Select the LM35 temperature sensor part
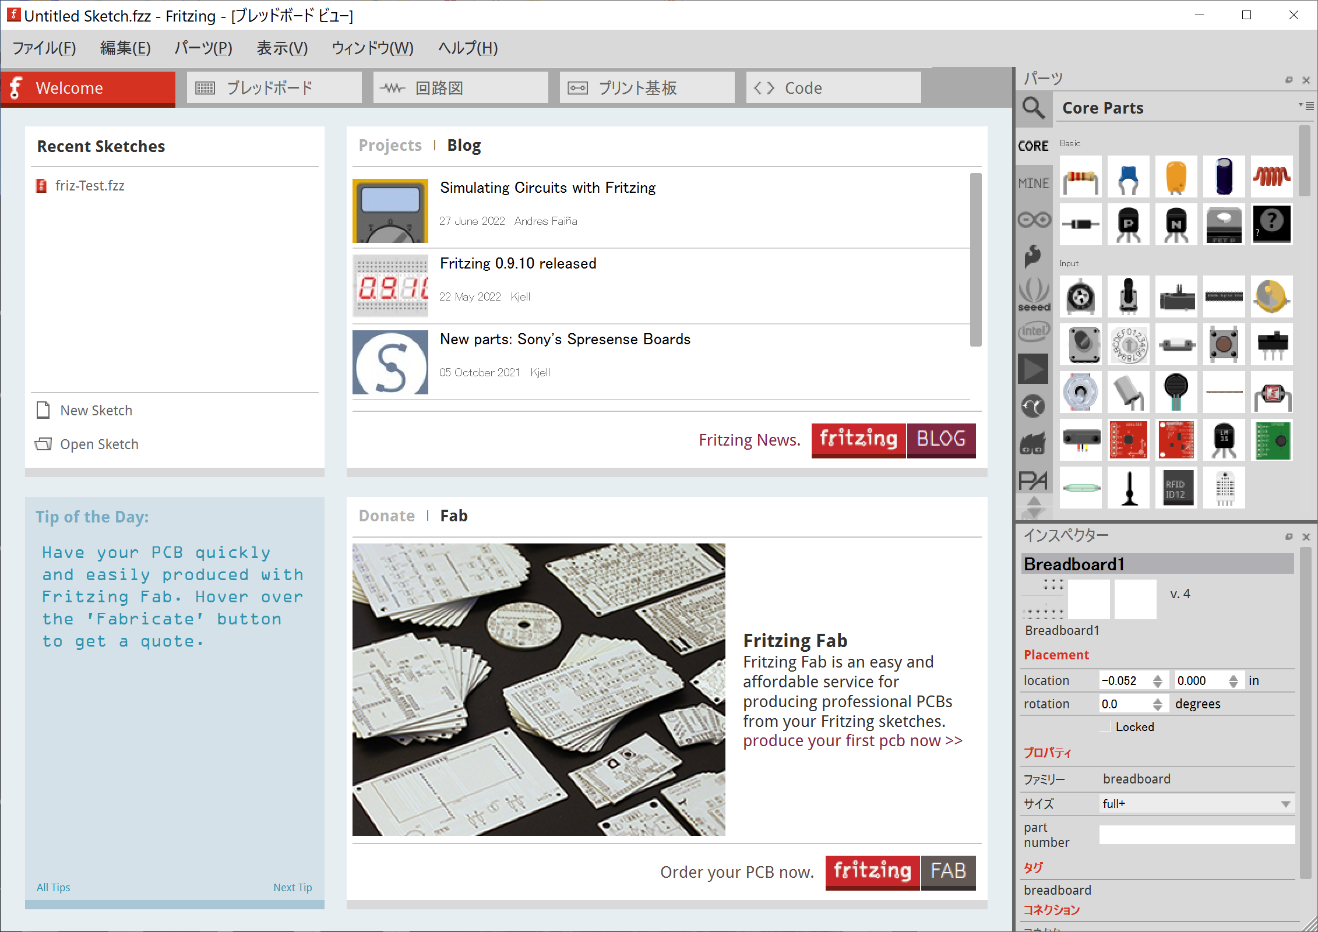Screen dimensions: 1318x932 click(x=1224, y=440)
